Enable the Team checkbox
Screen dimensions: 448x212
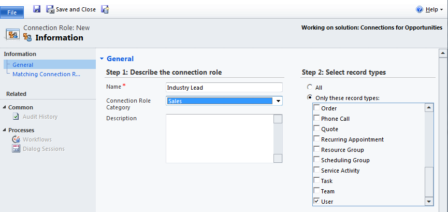pos(317,191)
